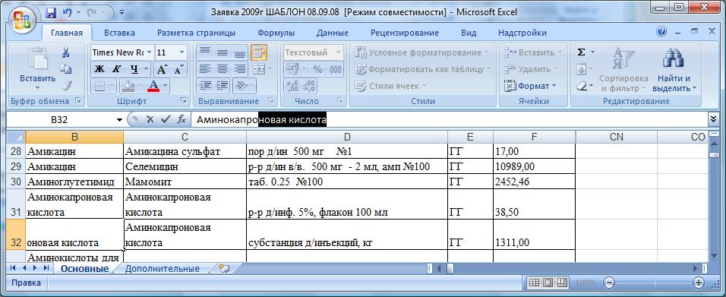Click the zoom slider handle

(654, 282)
